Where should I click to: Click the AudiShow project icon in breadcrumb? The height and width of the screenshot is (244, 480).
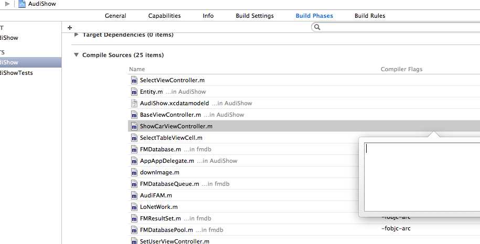pos(22,4)
